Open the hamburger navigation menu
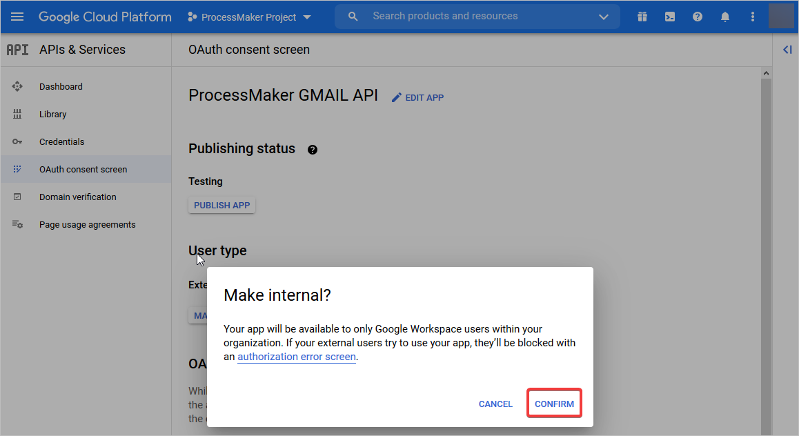Image resolution: width=799 pixels, height=436 pixels. (x=17, y=17)
